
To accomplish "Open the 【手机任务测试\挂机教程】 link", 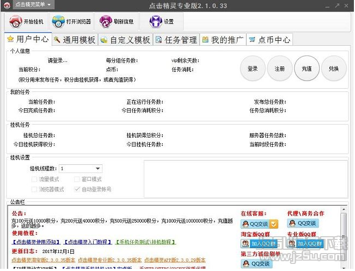I will (x=145, y=242).
